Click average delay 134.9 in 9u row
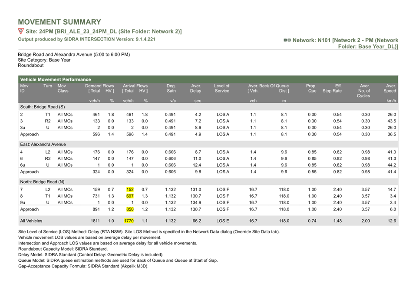416x287 pixels. click(196, 203)
